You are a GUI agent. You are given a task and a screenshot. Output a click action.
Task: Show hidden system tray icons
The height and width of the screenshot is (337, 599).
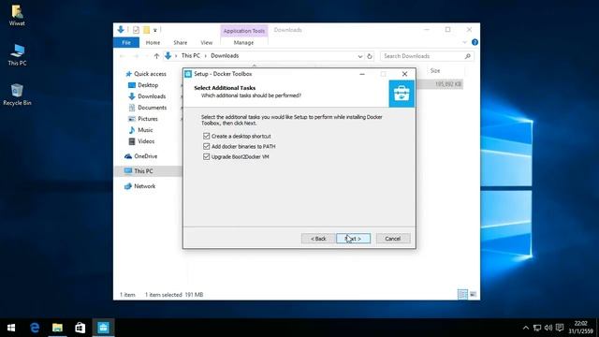coord(526,328)
